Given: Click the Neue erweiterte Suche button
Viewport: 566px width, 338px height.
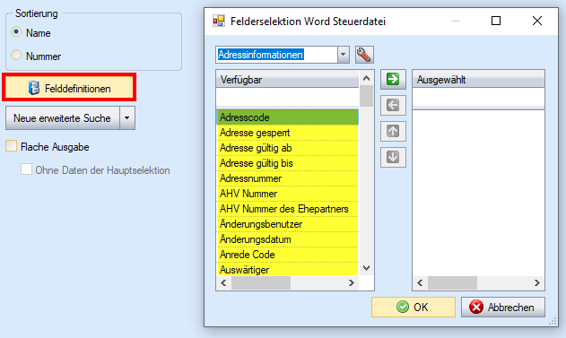Looking at the screenshot, I should coord(63,118).
